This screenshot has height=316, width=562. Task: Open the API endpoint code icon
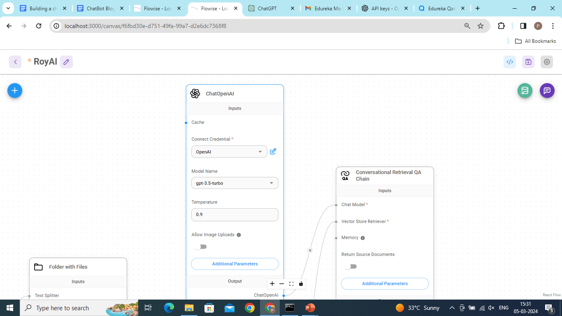(x=510, y=62)
